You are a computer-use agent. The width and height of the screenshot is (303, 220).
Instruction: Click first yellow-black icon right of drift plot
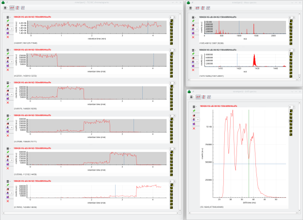[290, 110]
